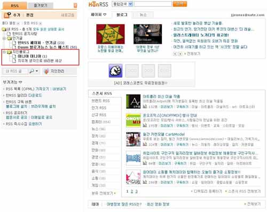This screenshot has width=267, height=212.
Task: Click the HanRSS logo
Action: point(98,4)
